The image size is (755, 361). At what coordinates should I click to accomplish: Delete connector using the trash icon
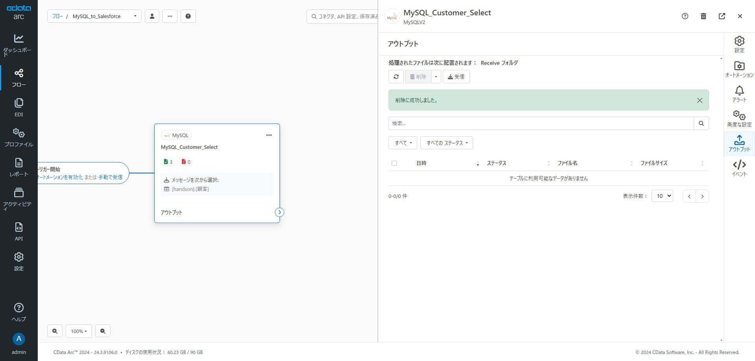coord(703,16)
